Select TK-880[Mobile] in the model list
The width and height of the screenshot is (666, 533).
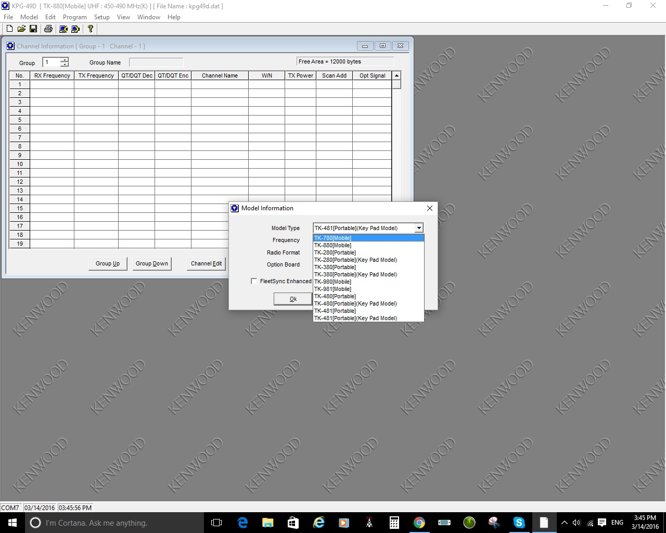(x=368, y=245)
